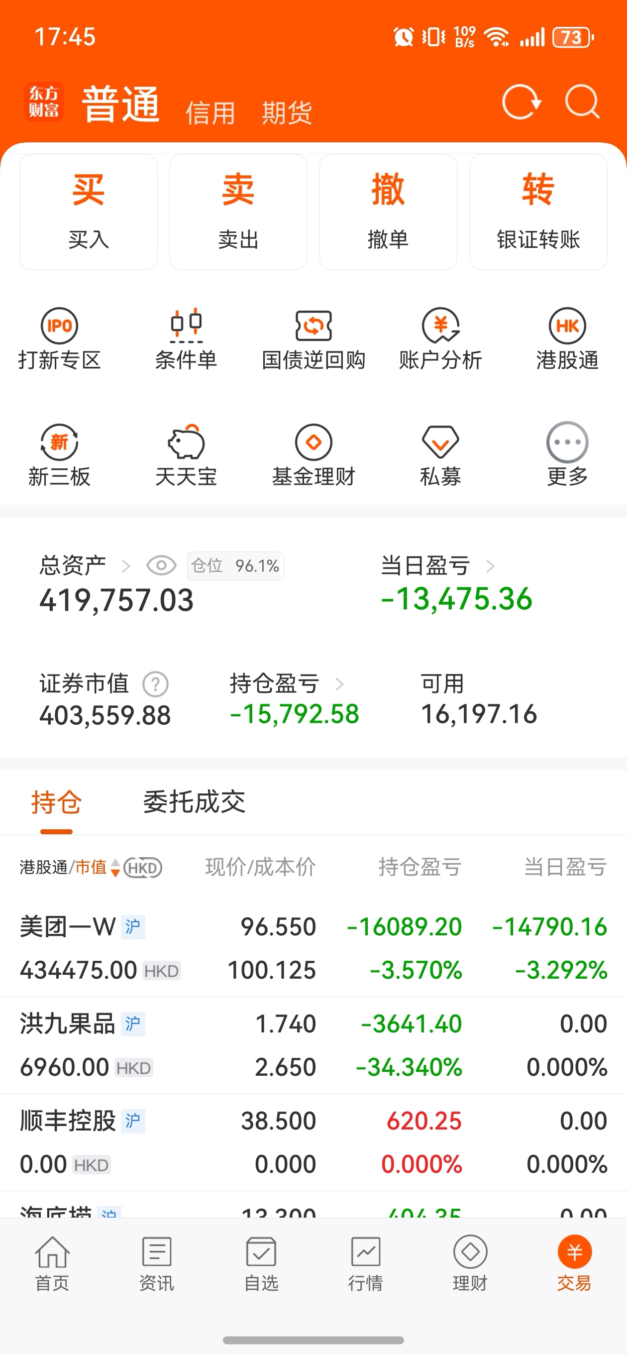The image size is (627, 1354).
Task: Tap the 当日盈亏 column header
Action: tap(565, 867)
